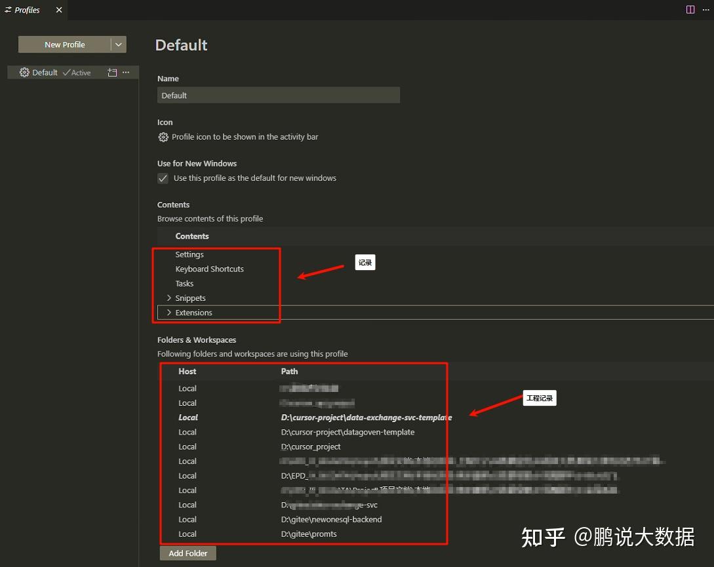Click the profile gear icon under Icon section

tap(163, 137)
